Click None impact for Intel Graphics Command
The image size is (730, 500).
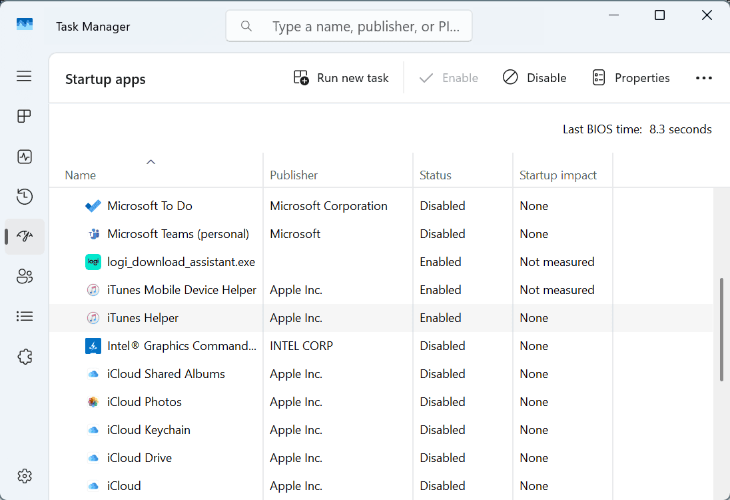(x=534, y=346)
